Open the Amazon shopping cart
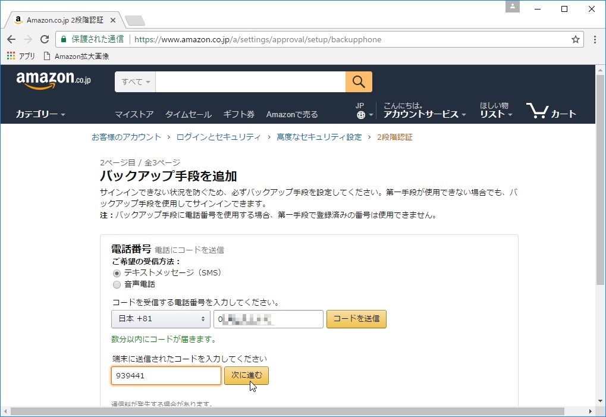This screenshot has width=606, height=417. tap(551, 111)
